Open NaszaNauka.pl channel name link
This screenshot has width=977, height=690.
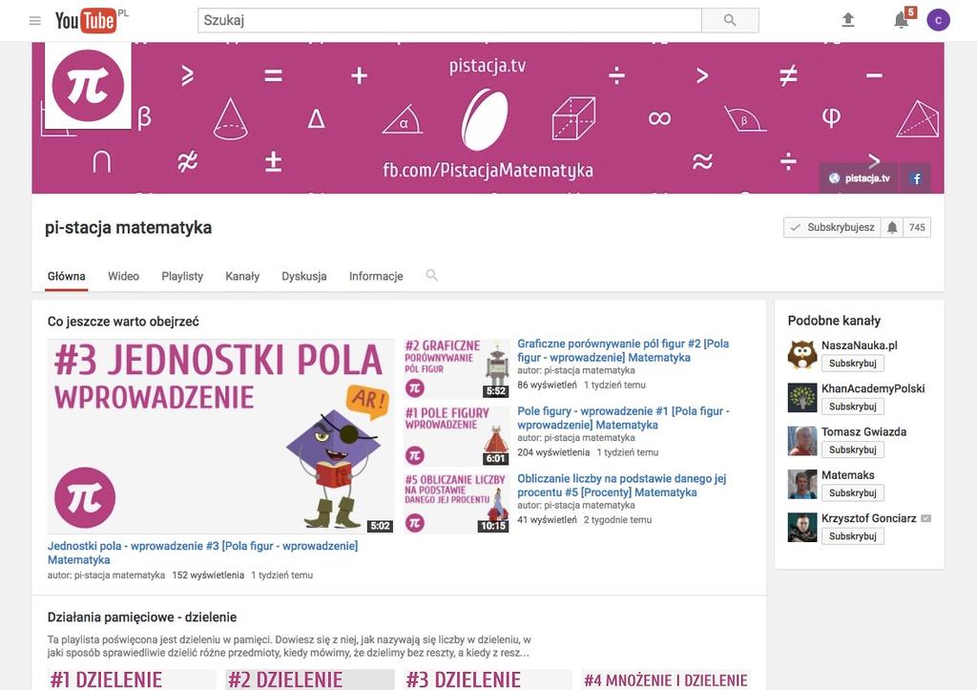coord(860,345)
